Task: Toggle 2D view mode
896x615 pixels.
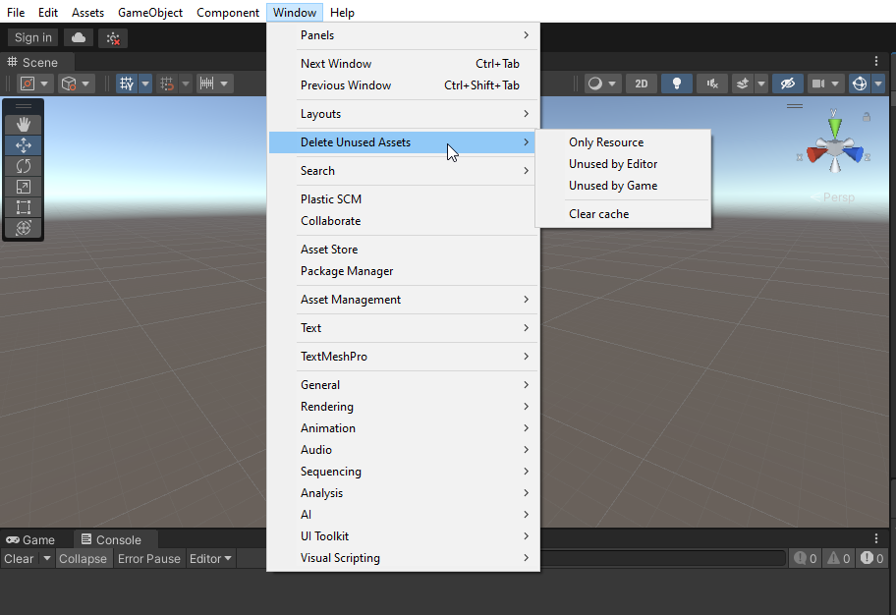Action: point(641,83)
